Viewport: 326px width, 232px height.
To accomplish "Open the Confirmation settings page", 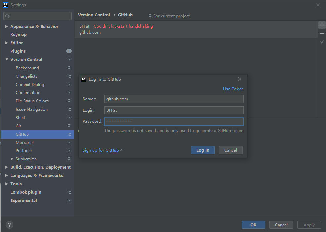I will click(28, 92).
